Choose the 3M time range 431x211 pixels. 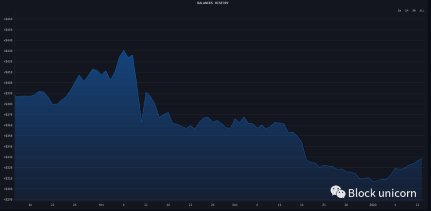click(413, 11)
